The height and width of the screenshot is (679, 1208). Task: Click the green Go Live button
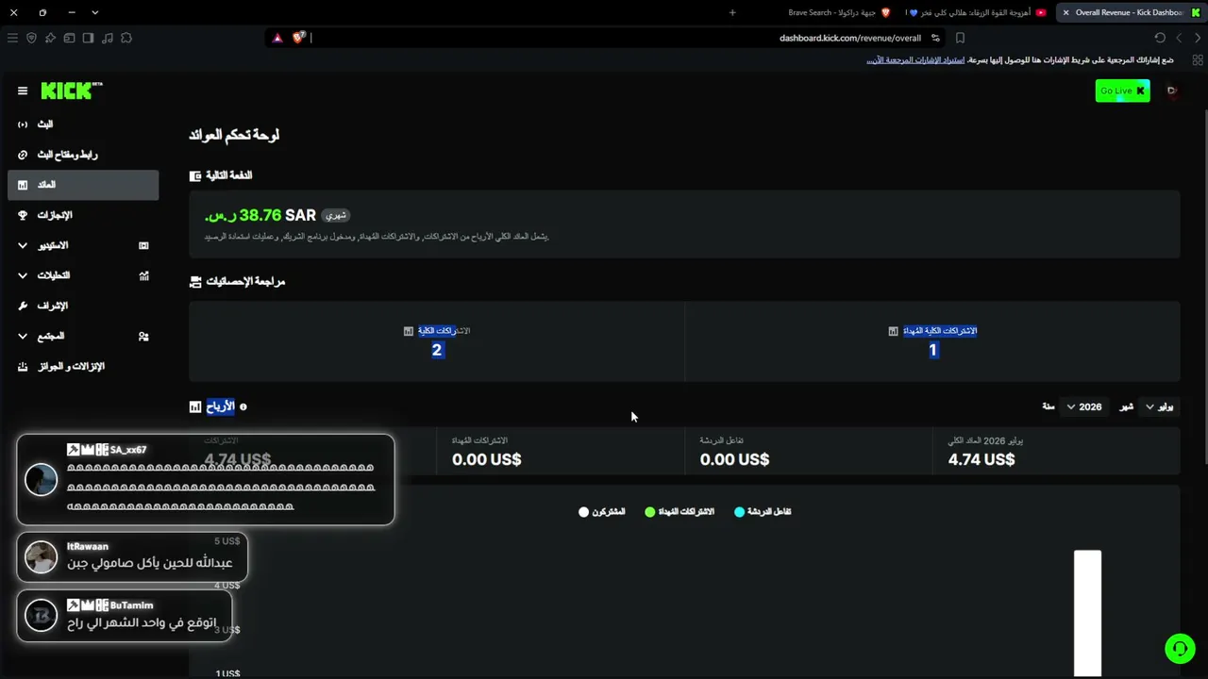tap(1123, 91)
